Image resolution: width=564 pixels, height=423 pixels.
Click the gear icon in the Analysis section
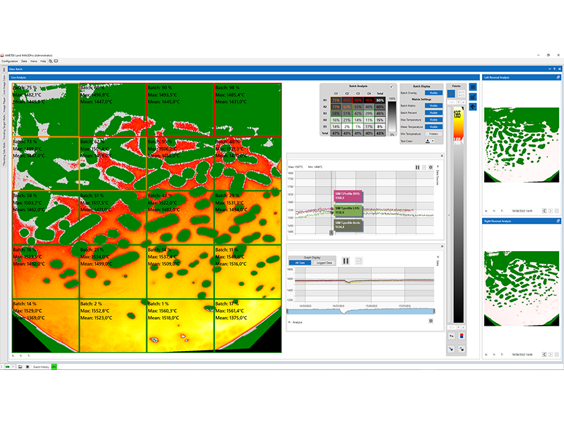[x=431, y=322]
